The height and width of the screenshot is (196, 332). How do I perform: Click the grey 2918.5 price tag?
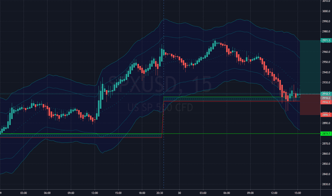(326, 98)
